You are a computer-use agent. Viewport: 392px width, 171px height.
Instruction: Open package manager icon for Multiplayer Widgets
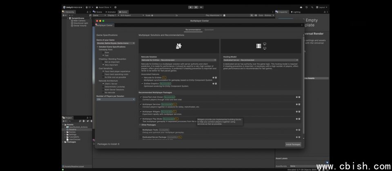[299, 112]
